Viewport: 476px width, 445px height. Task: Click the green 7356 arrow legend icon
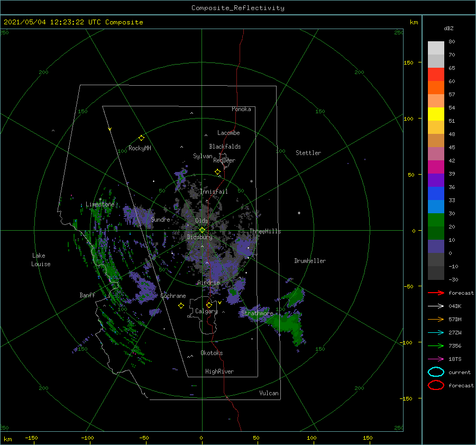[436, 346]
